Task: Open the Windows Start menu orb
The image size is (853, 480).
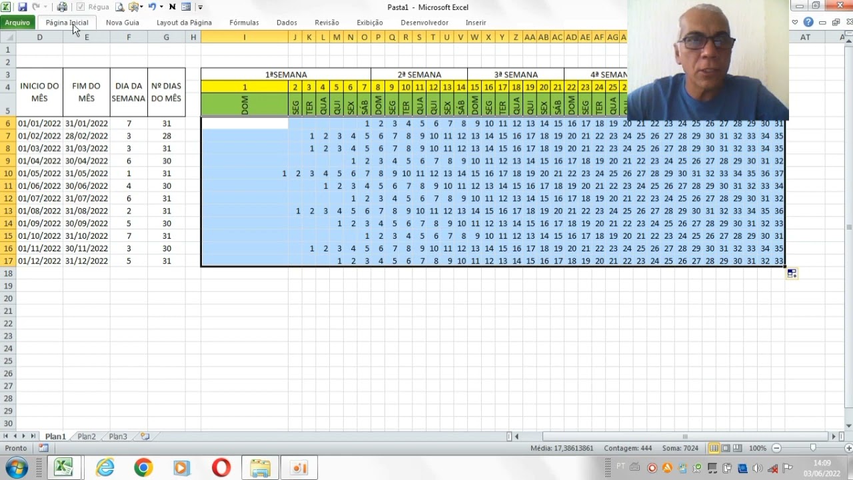Action: pyautogui.click(x=16, y=468)
